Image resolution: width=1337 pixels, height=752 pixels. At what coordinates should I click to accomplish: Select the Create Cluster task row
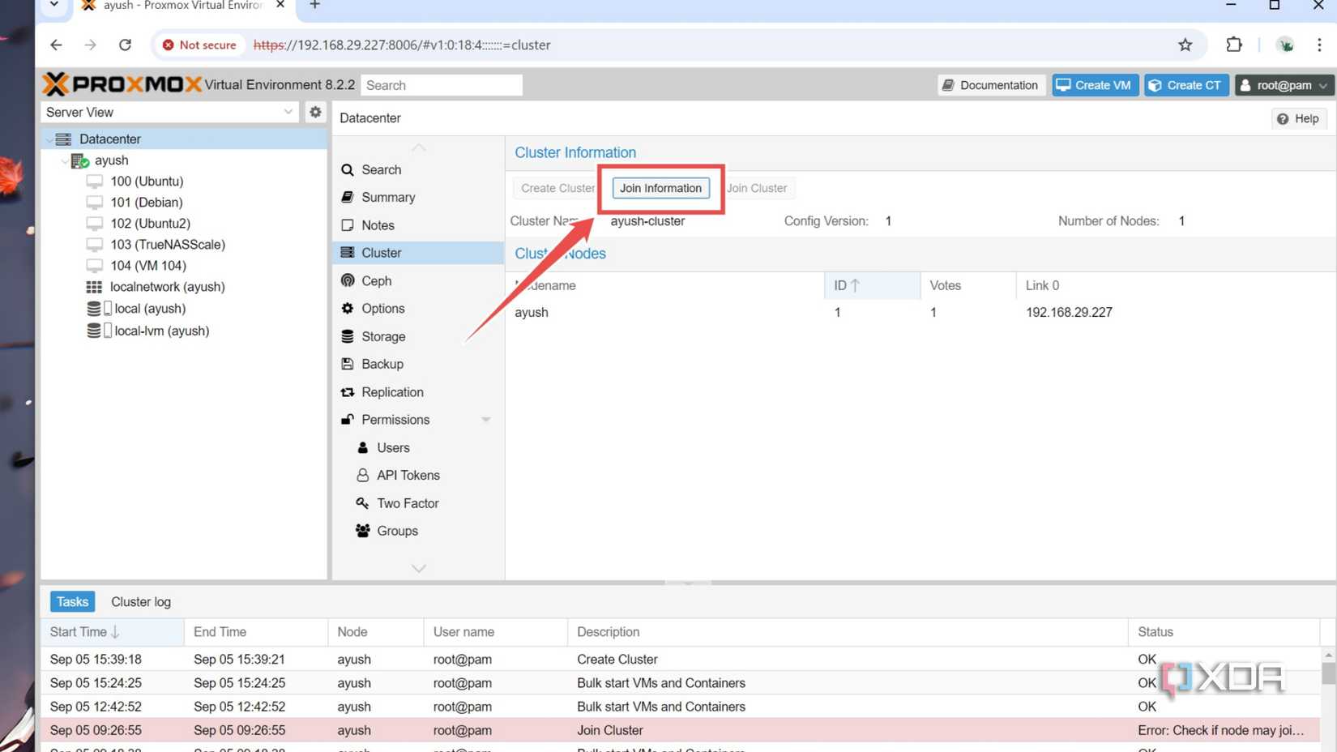pyautogui.click(x=681, y=660)
